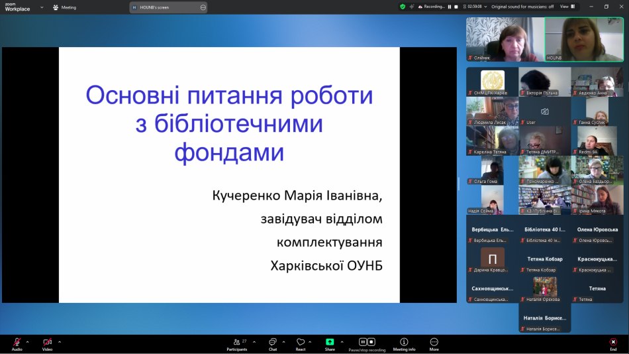The height and width of the screenshot is (354, 629).
Task: Expand the Participants options chevron
Action: [x=254, y=342]
